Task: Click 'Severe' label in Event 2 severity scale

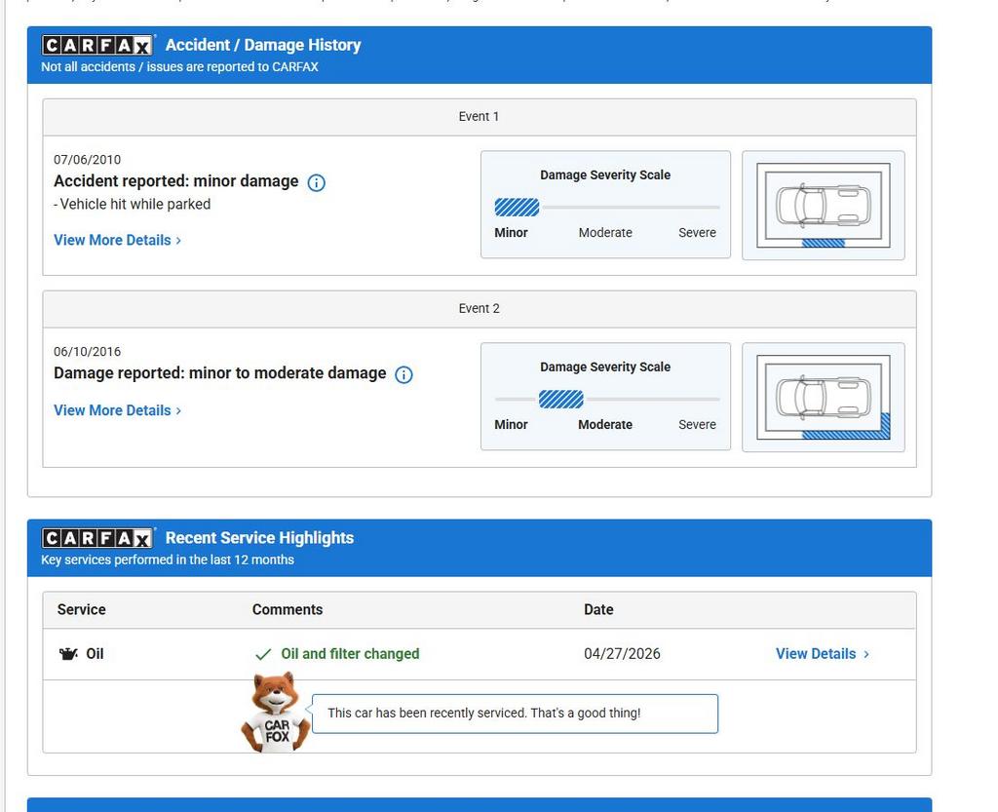Action: pos(697,425)
